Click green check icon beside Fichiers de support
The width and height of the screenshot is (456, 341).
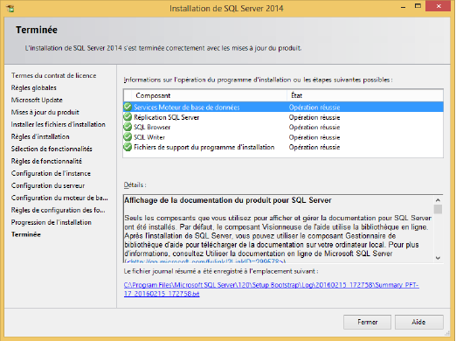128,147
